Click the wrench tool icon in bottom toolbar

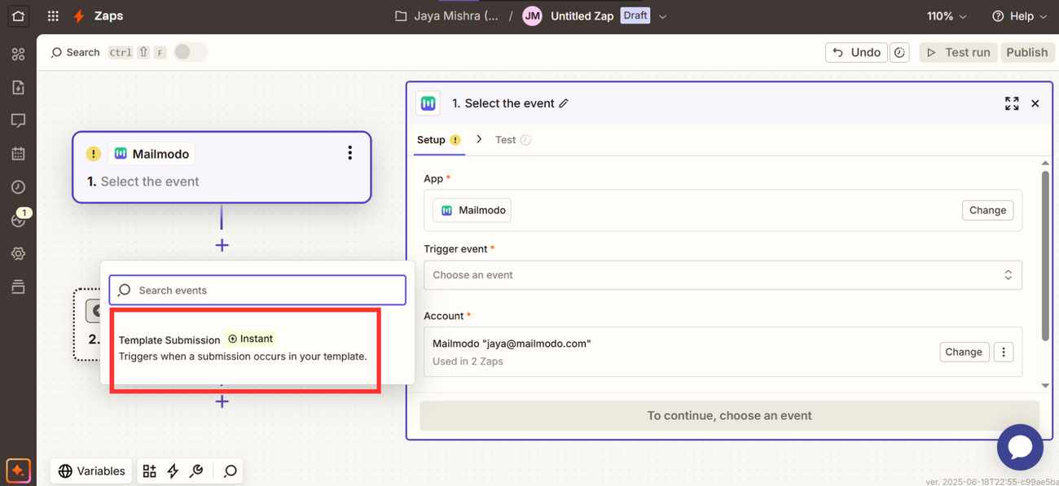[196, 471]
